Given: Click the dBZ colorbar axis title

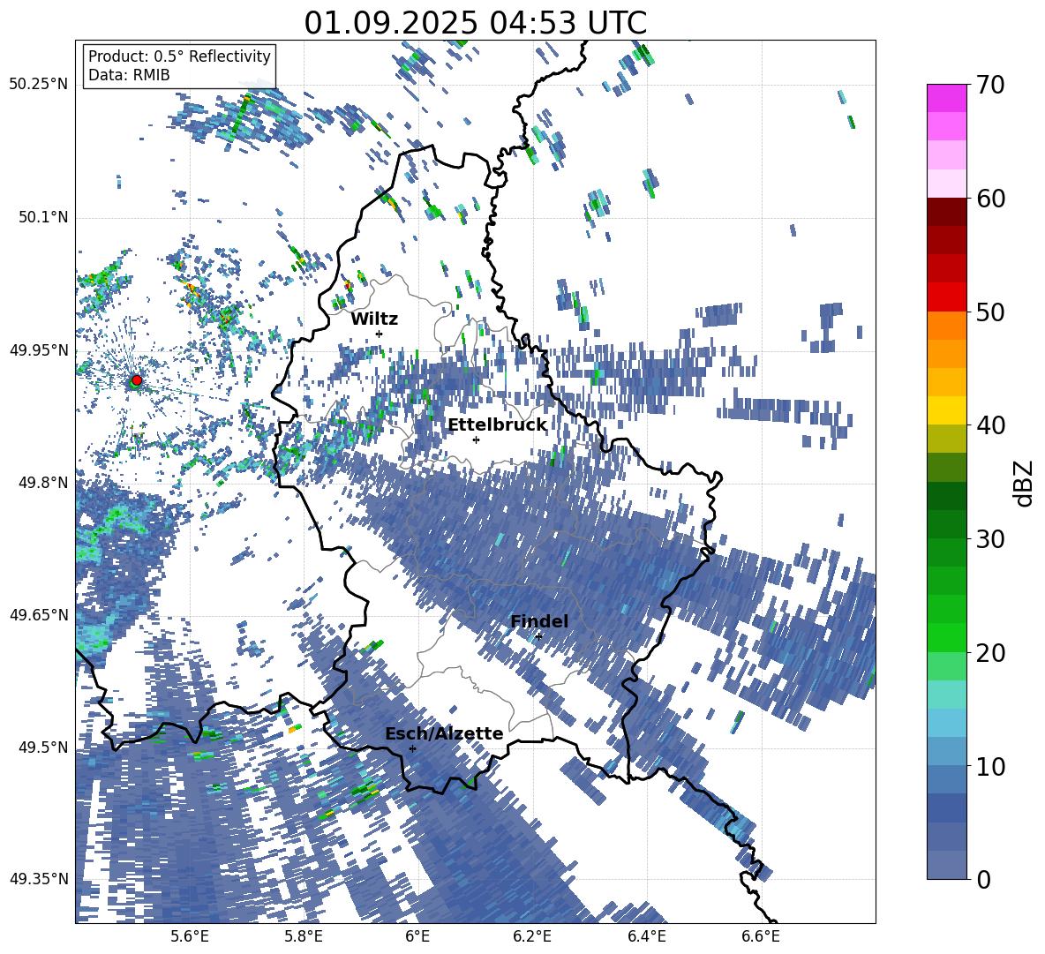Looking at the screenshot, I should [1025, 483].
